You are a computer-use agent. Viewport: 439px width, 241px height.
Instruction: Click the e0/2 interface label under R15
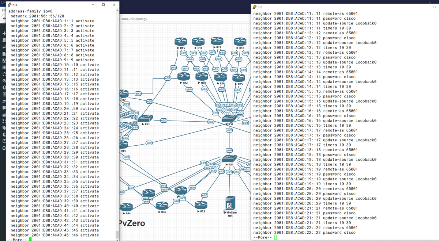coord(184,53)
